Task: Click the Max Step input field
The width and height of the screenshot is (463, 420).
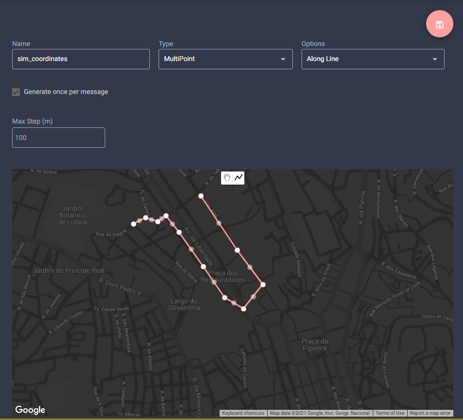Action: [x=58, y=138]
